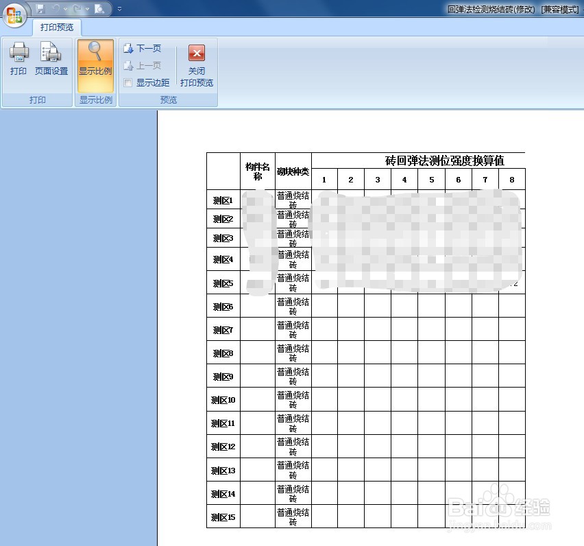Screen dimensions: 584x546
Task: Click the table title 砖回弹法测位强度换算值
Action: (444, 161)
